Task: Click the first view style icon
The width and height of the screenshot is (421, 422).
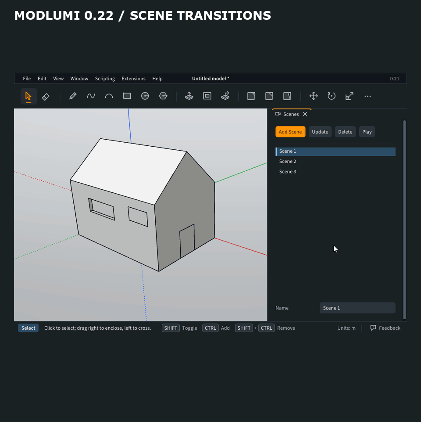Action: [x=251, y=96]
